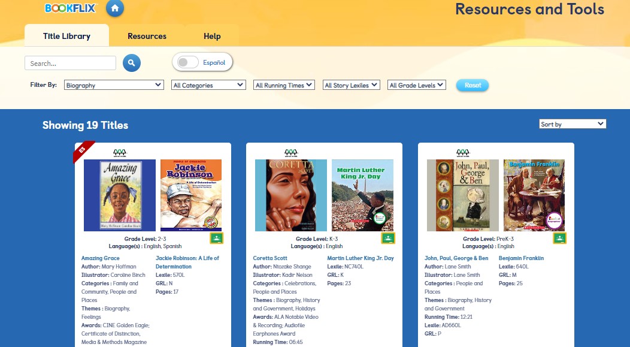Image resolution: width=630 pixels, height=347 pixels.
Task: Select the John, Paul, George & Ben cover
Action: click(x=463, y=195)
